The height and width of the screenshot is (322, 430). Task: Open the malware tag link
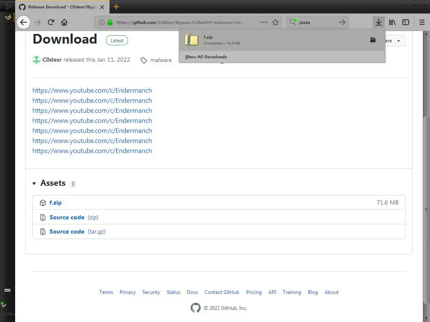161,60
